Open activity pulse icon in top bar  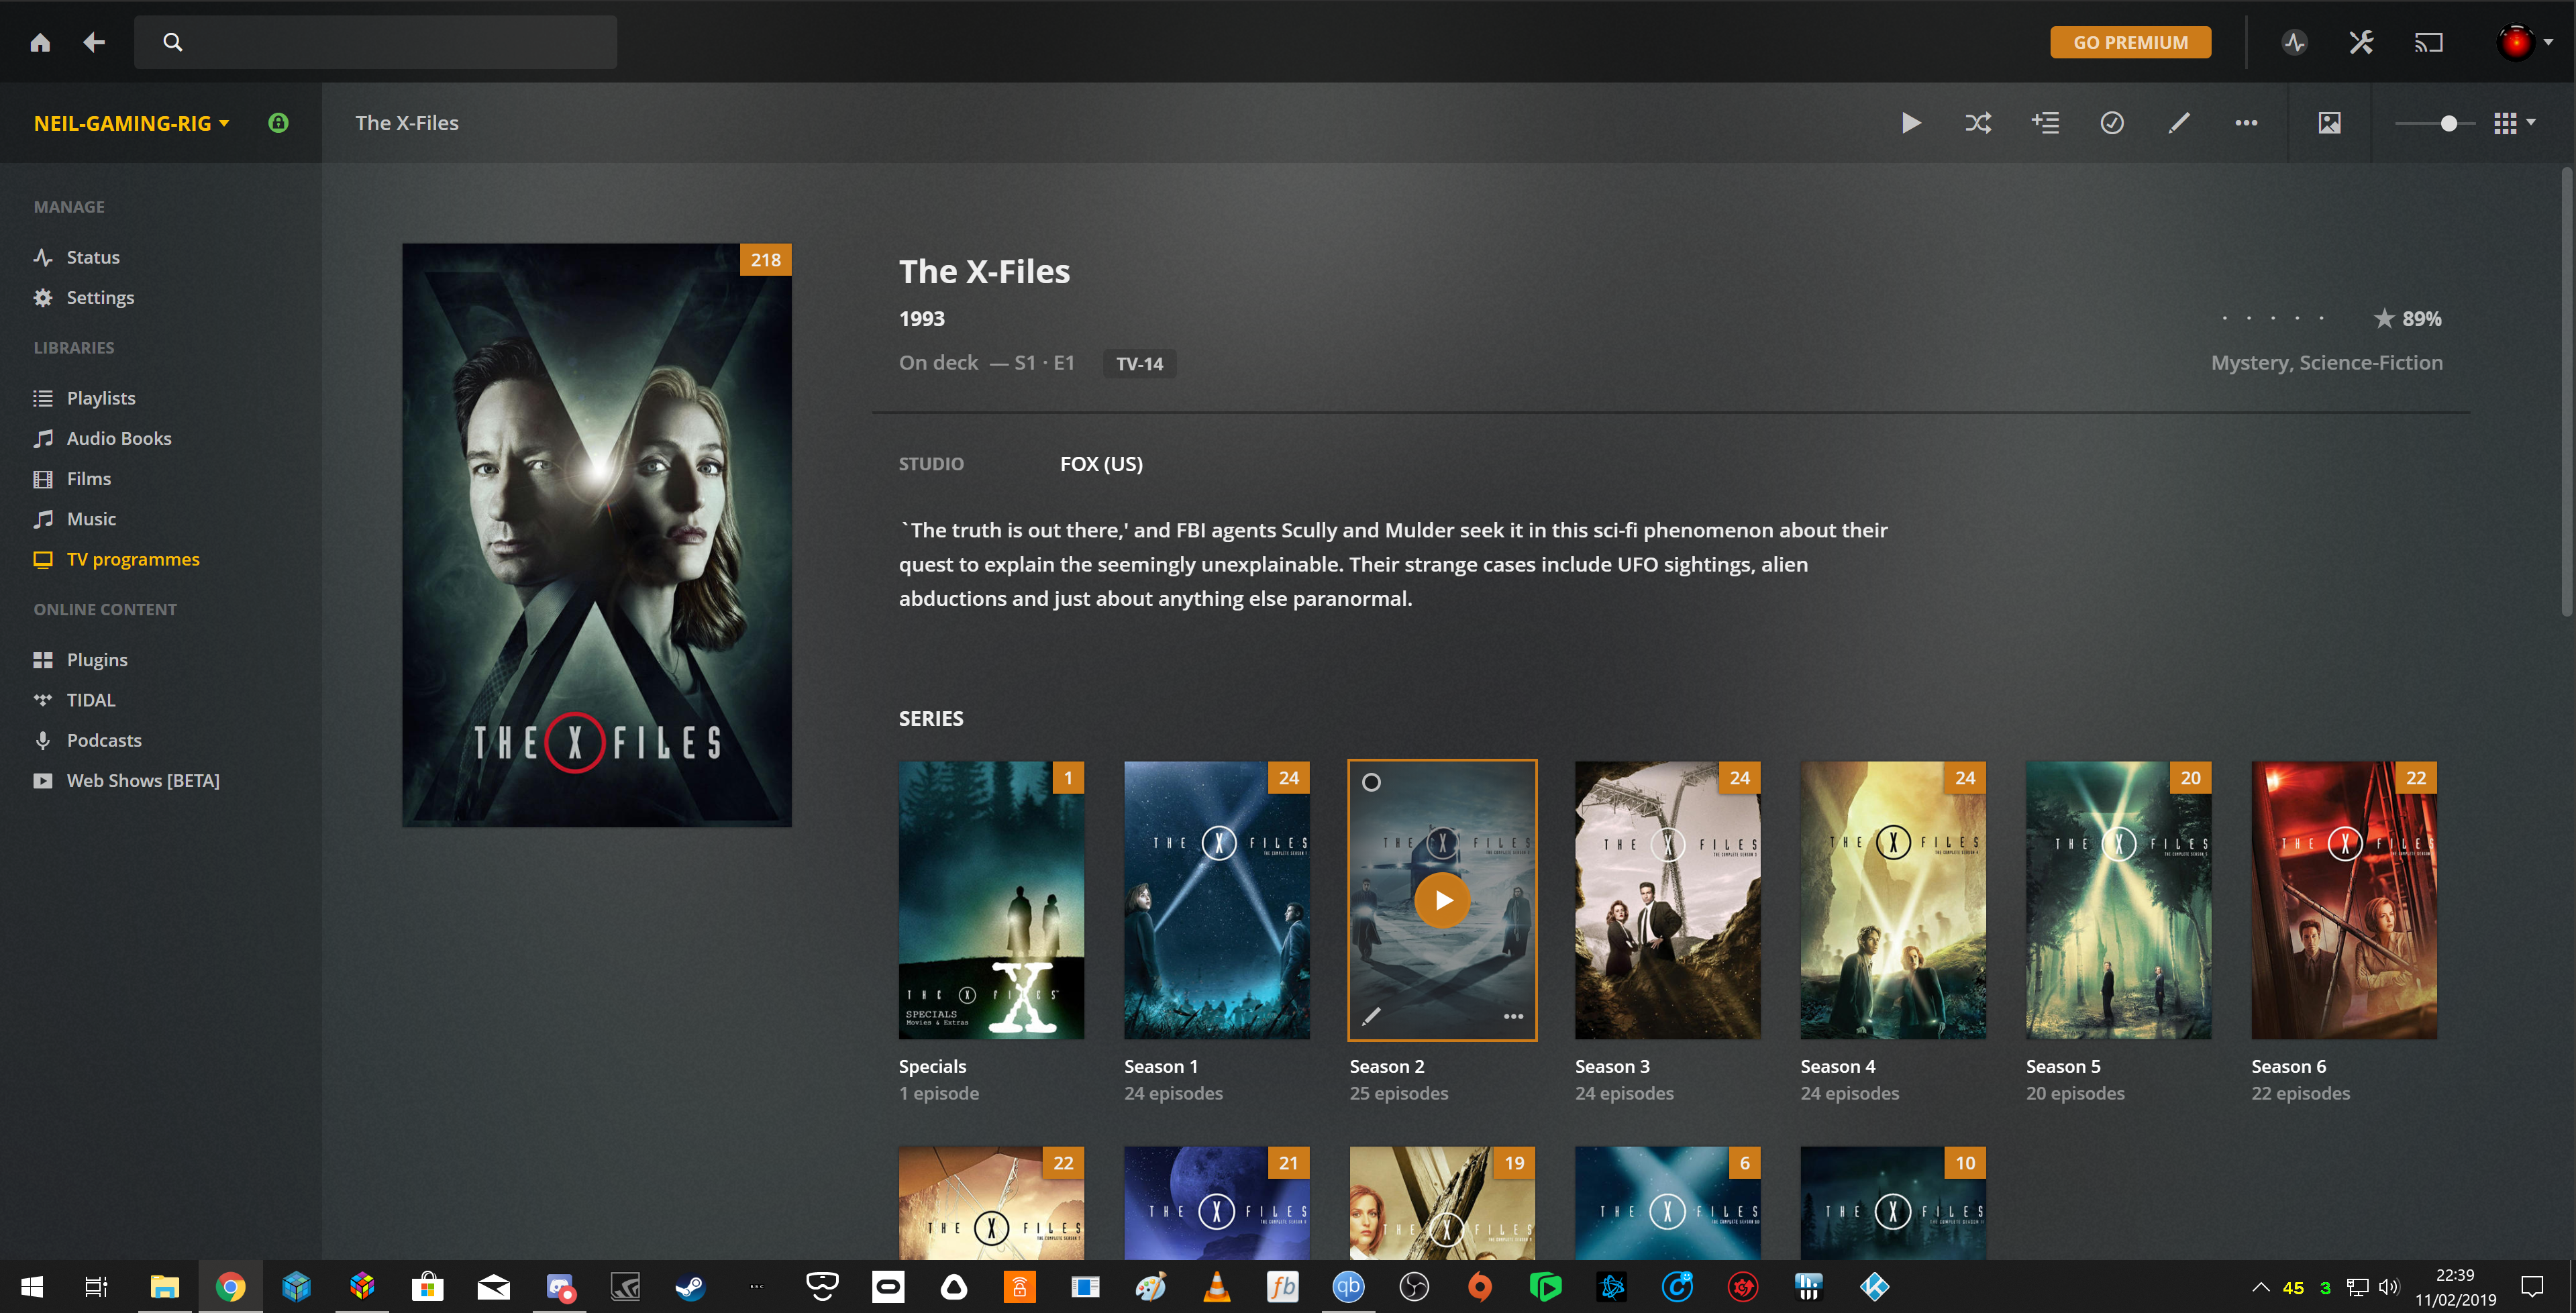tap(2294, 42)
